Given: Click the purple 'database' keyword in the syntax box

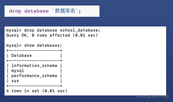Looking at the screenshot, I should coord(37,11).
